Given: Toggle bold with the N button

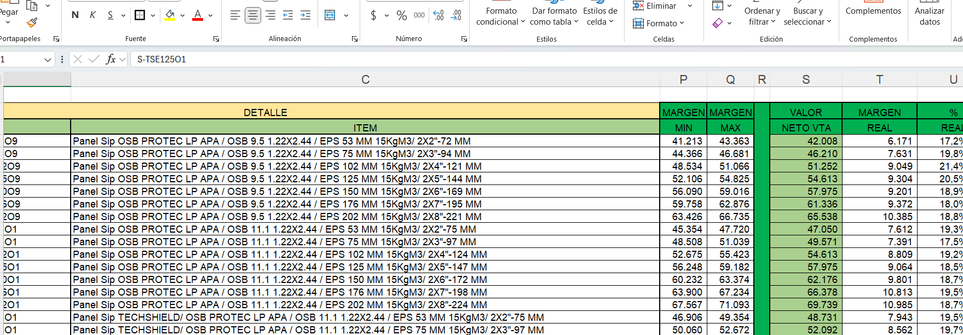Looking at the screenshot, I should (75, 15).
